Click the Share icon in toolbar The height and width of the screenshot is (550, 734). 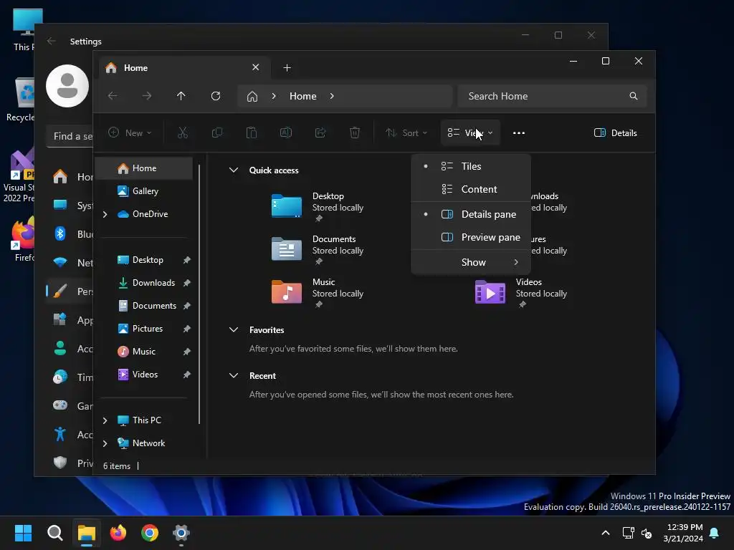[x=320, y=132]
